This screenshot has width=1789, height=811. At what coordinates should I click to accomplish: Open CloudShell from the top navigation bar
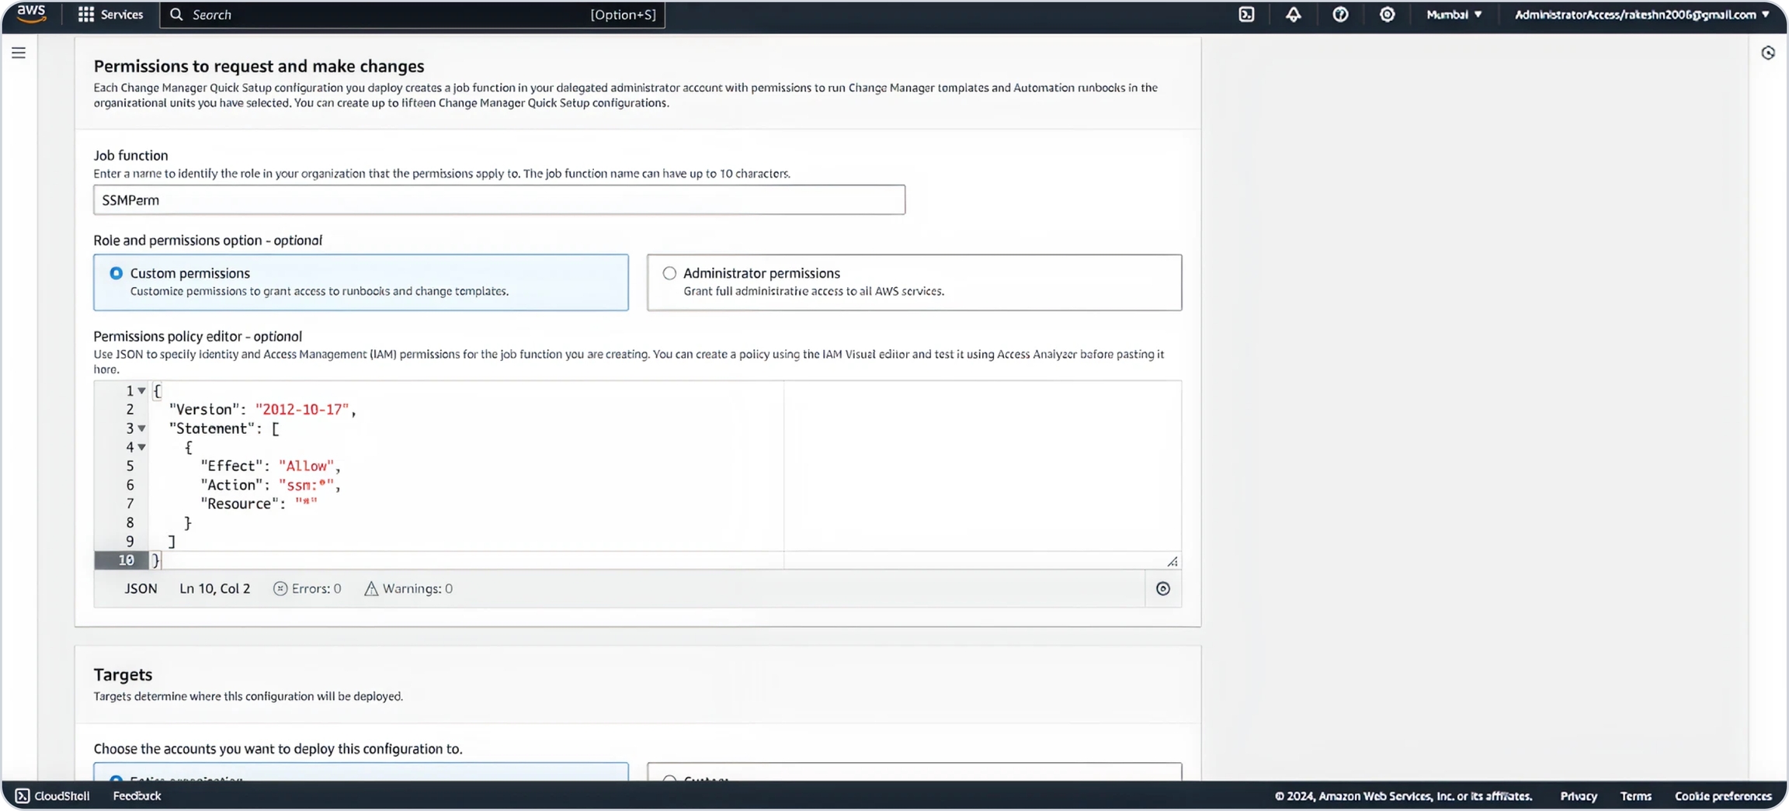(1246, 15)
